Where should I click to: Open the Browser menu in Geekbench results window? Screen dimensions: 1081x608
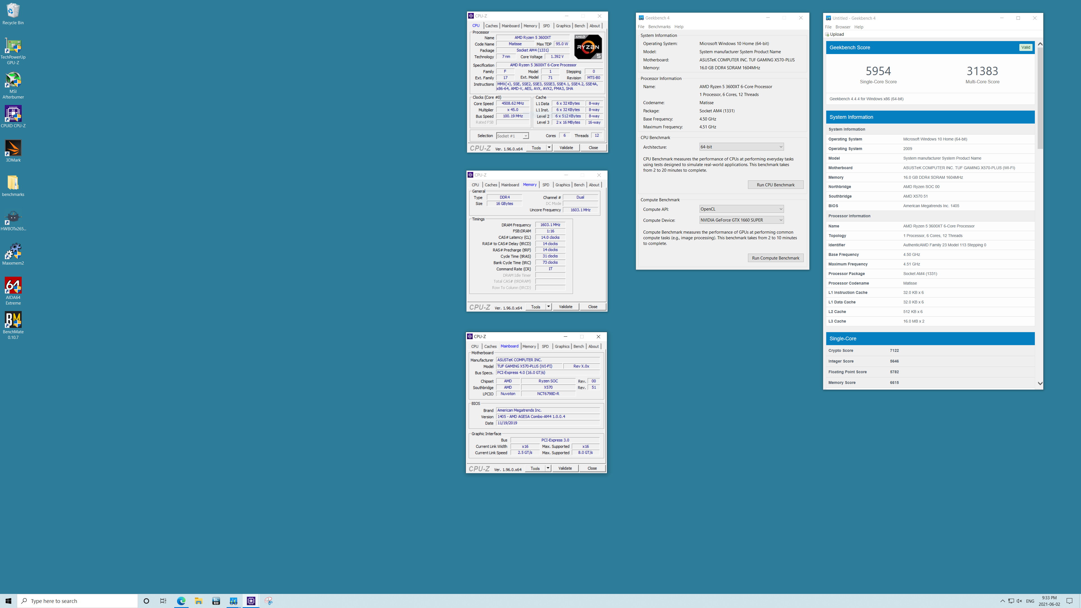[x=843, y=27]
